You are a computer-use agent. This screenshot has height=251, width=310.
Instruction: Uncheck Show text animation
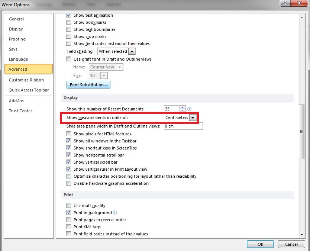(x=69, y=15)
